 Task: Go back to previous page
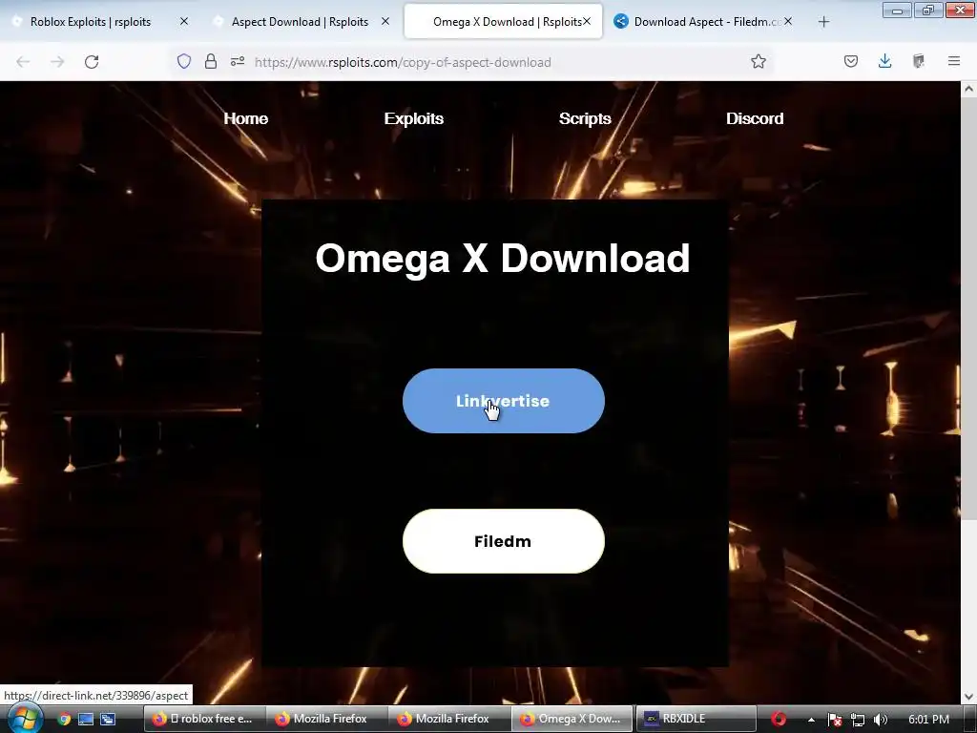tap(23, 62)
